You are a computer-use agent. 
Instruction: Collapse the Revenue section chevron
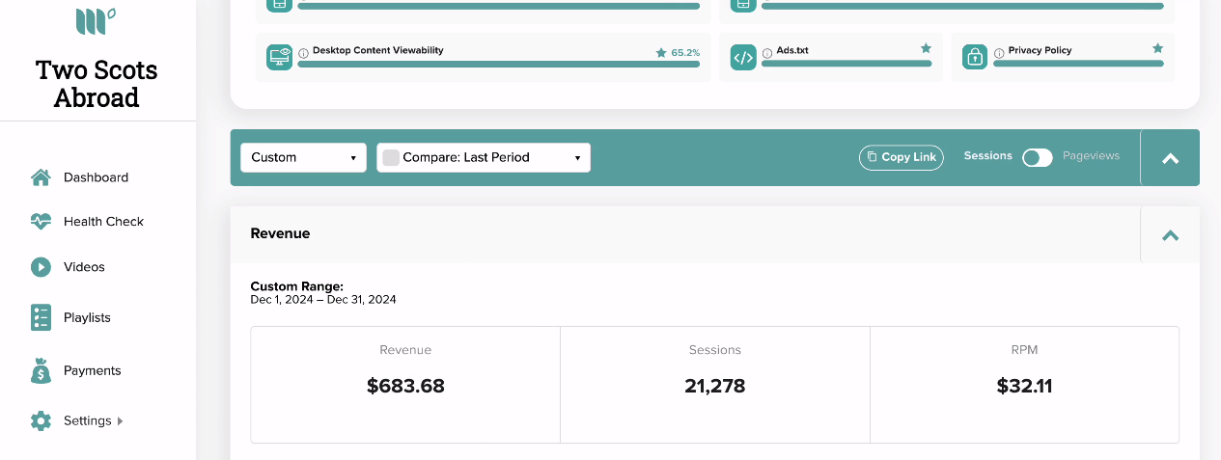(x=1170, y=234)
